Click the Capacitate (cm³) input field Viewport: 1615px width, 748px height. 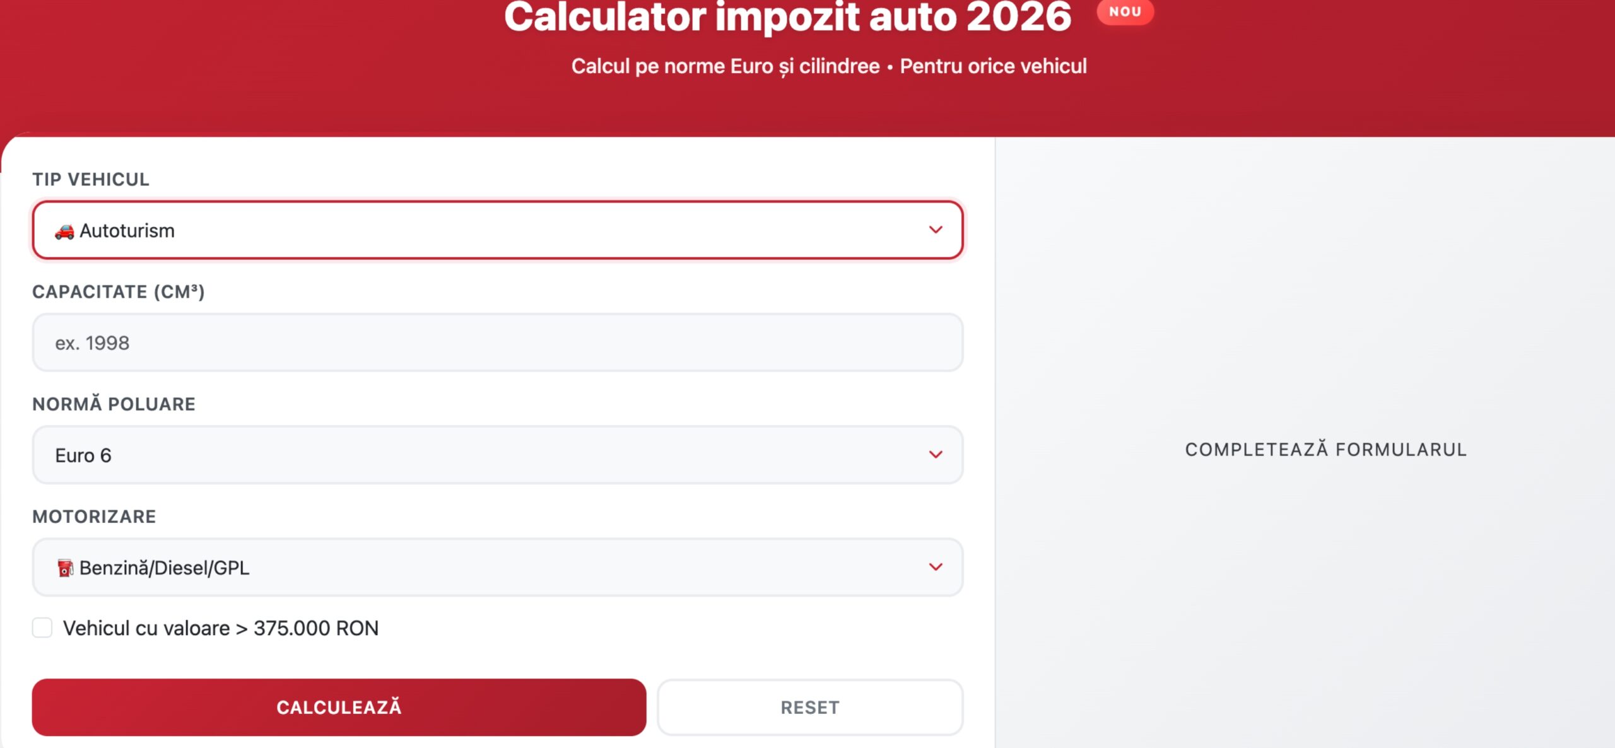coord(498,342)
